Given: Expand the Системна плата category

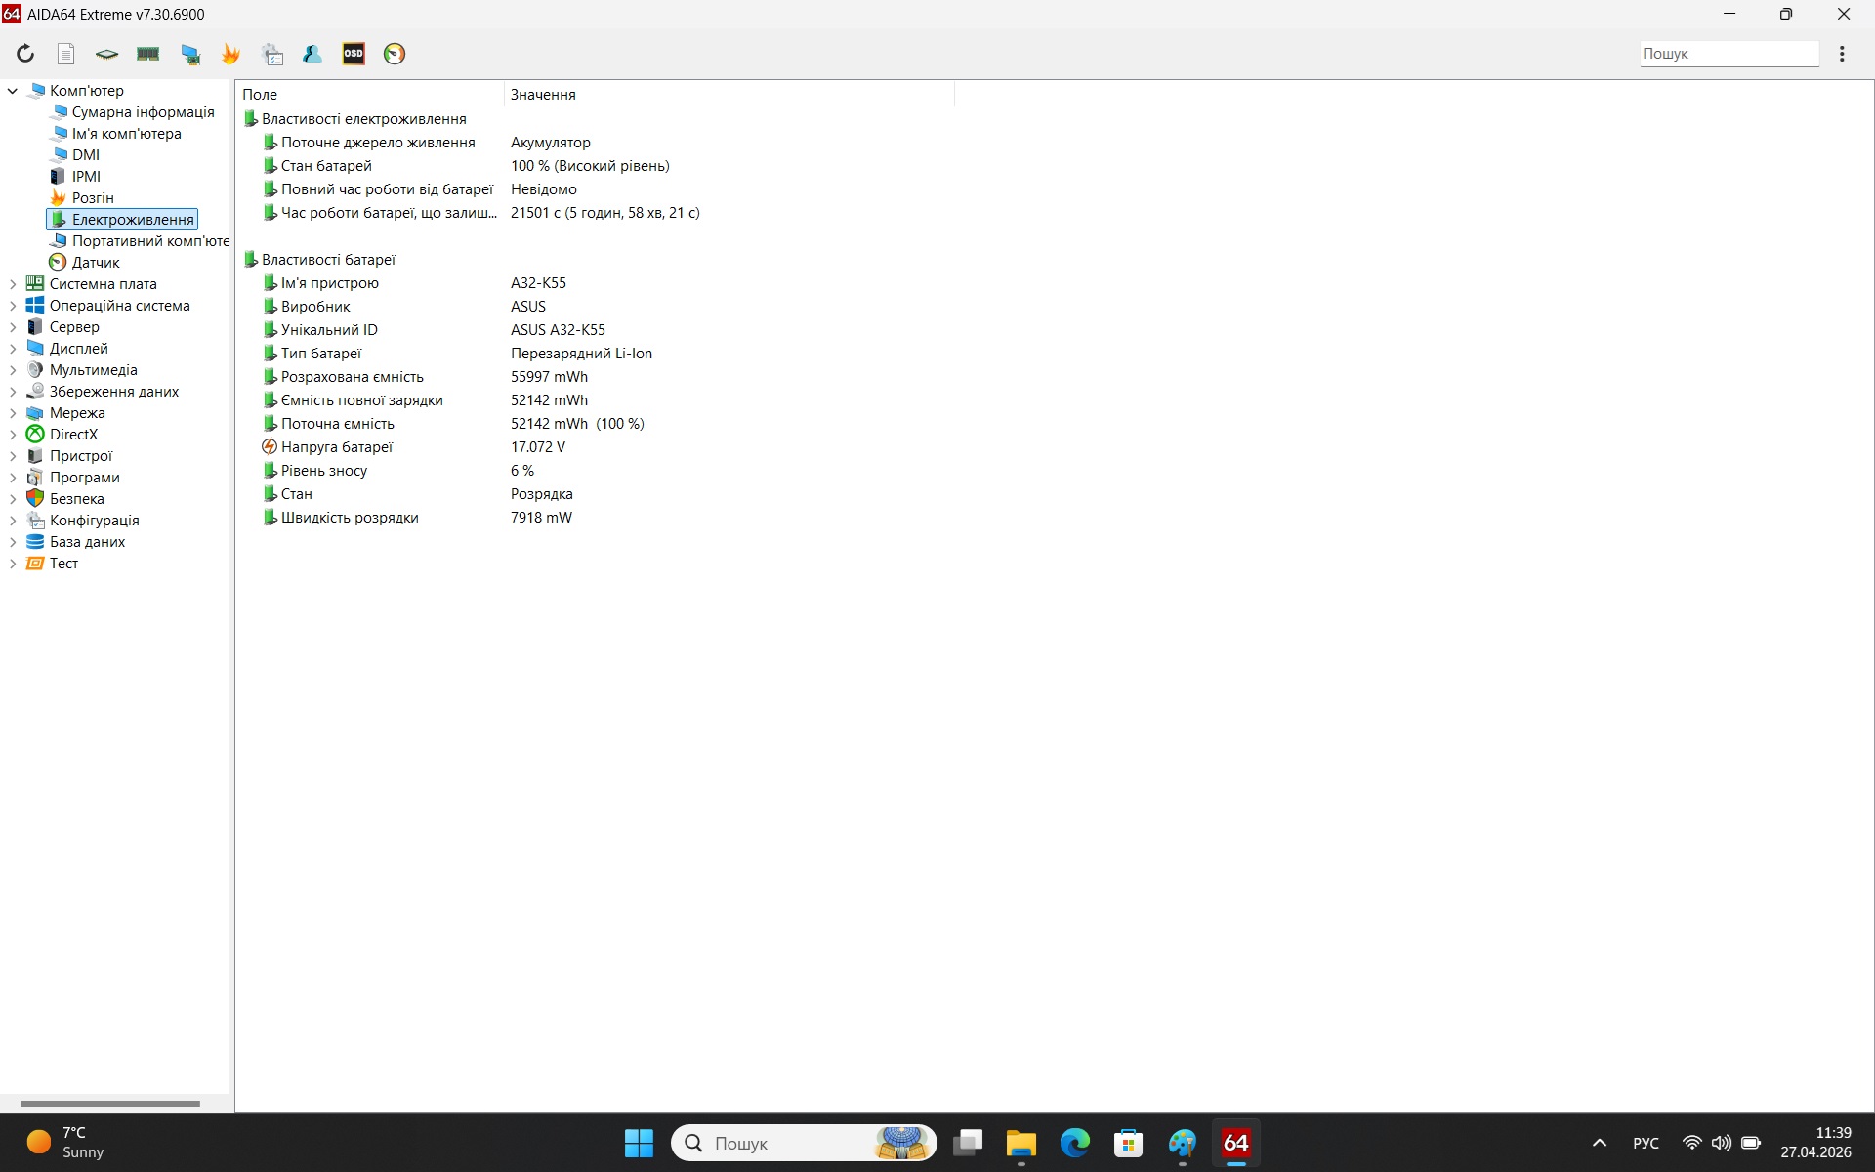Looking at the screenshot, I should click(13, 283).
